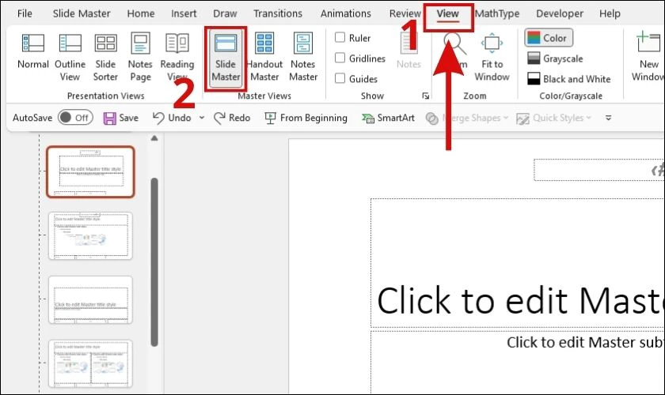Open the Developer tab

coord(560,13)
